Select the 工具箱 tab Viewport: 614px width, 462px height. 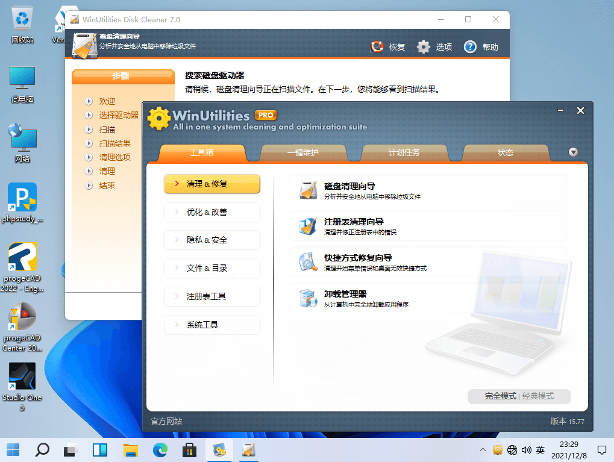coord(202,153)
